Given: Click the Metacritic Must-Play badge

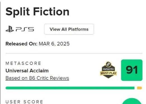Looking at the screenshot, I should pyautogui.click(x=108, y=70).
